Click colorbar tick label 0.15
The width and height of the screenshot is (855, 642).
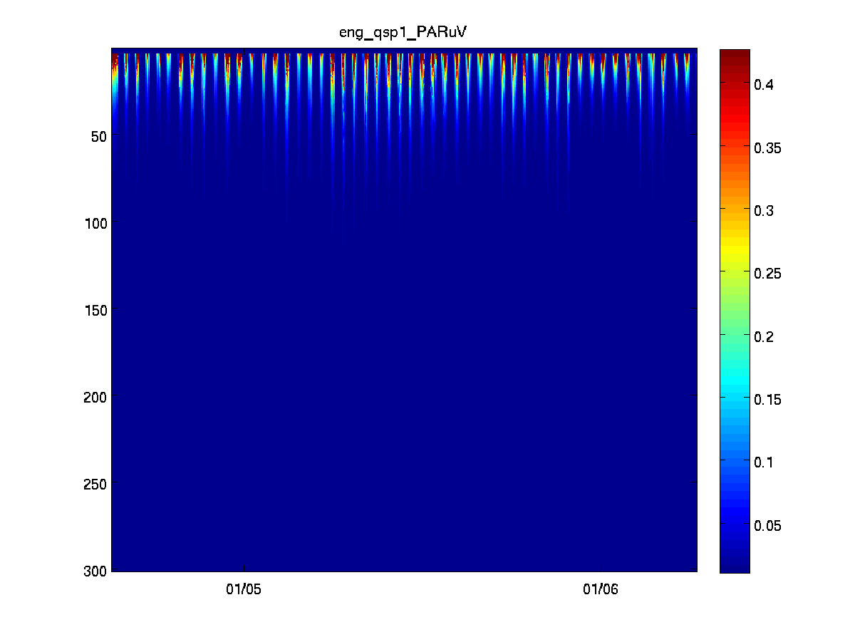tap(767, 399)
